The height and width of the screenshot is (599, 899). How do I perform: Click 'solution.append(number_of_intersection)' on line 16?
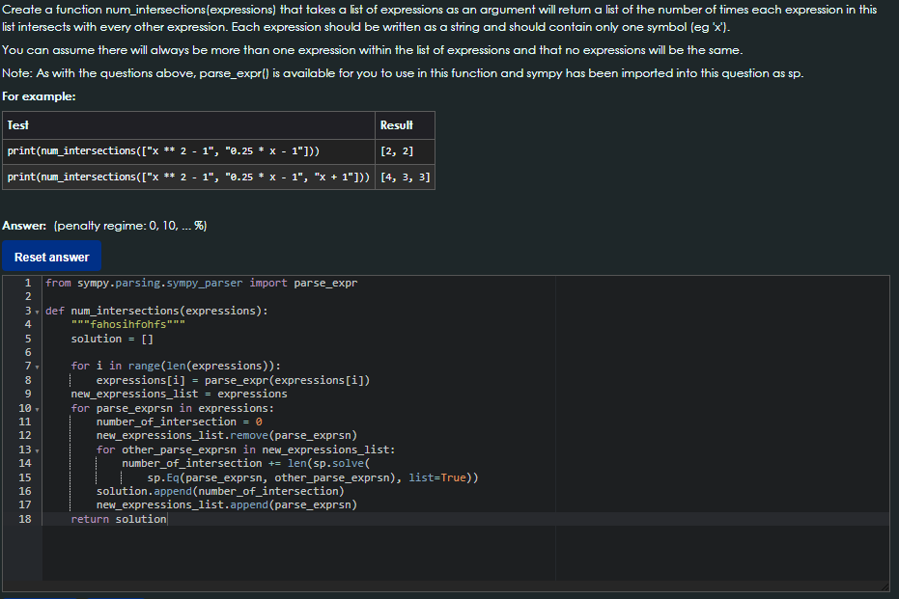[x=220, y=491]
